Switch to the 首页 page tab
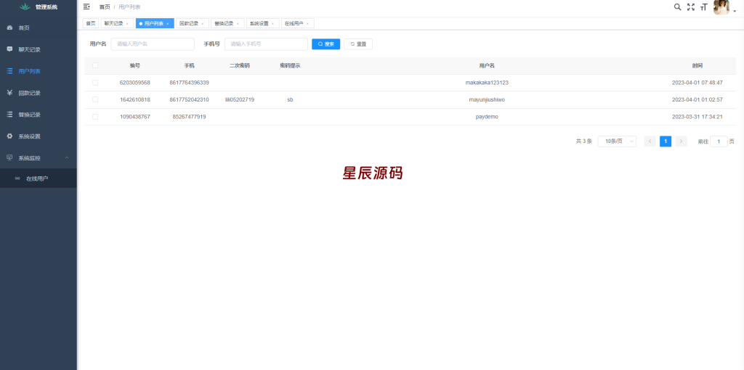The image size is (744, 370). point(91,23)
